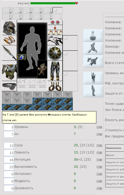Click the standing knight statue icon
The width and height of the screenshot is (124, 195).
click(93, 78)
